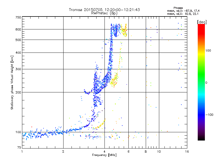Click the y-axis tick label '750'
This screenshot has height=165, width=220.
[x=18, y=17]
